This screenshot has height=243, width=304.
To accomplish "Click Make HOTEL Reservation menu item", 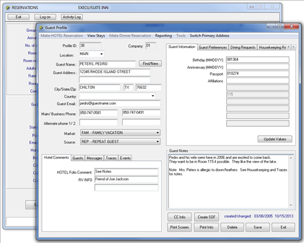I will [62, 36].
